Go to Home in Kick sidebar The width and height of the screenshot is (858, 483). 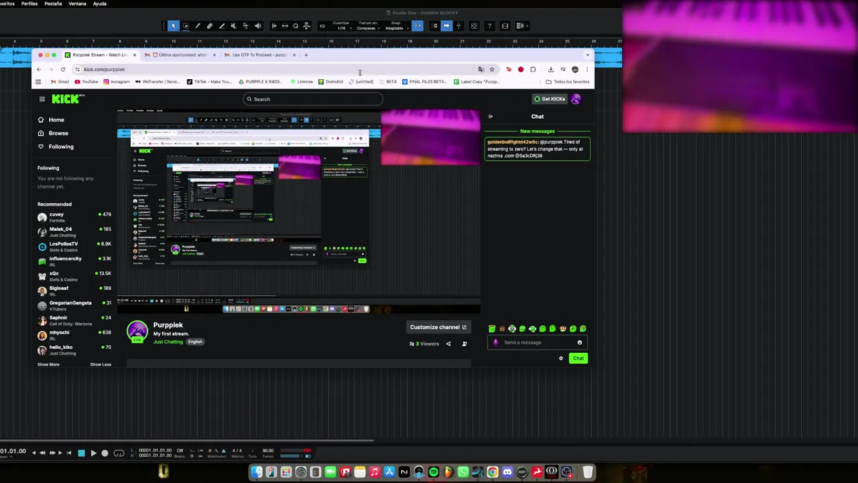[x=56, y=120]
